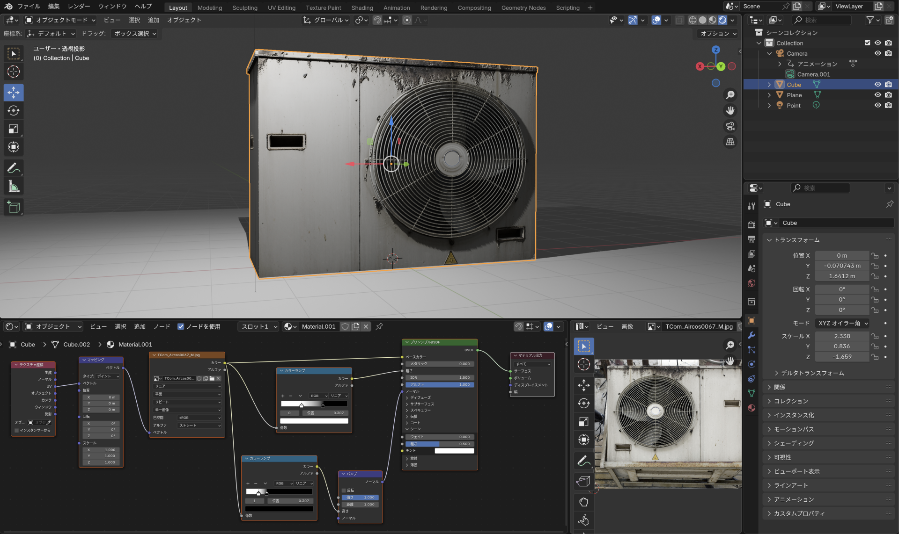
Task: Open the レンダー menu
Action: pyautogui.click(x=79, y=7)
